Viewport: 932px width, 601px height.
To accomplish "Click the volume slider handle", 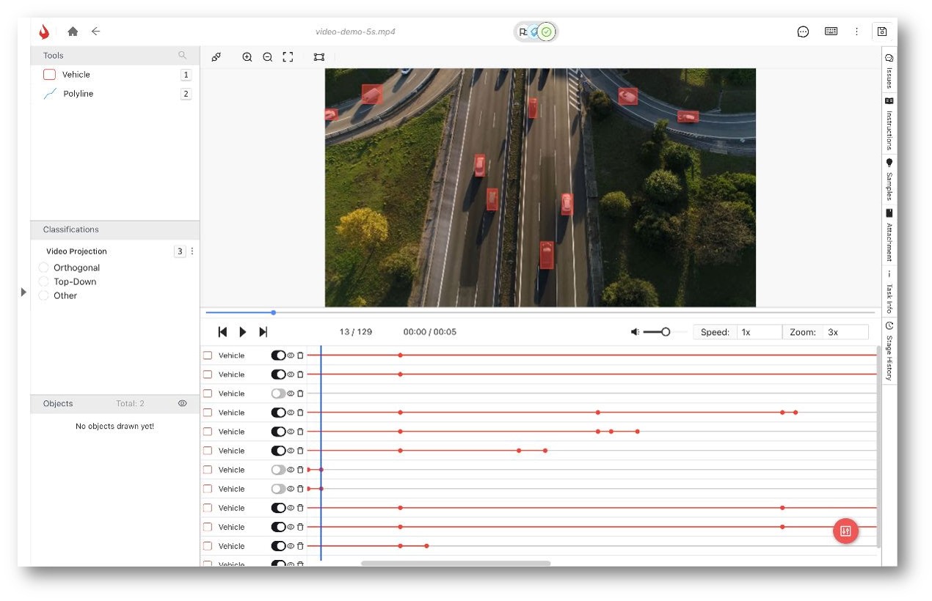I will (x=666, y=332).
